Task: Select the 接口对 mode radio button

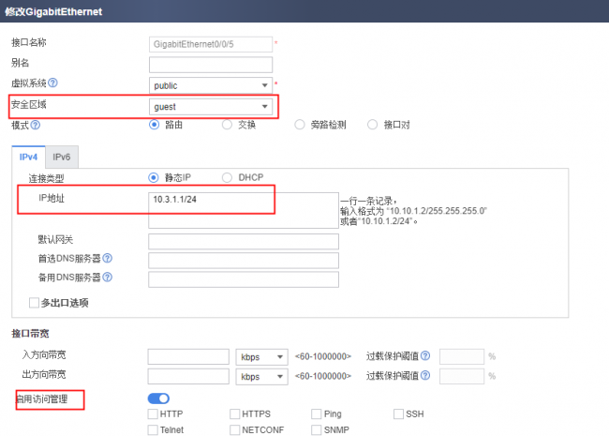Action: coord(372,125)
